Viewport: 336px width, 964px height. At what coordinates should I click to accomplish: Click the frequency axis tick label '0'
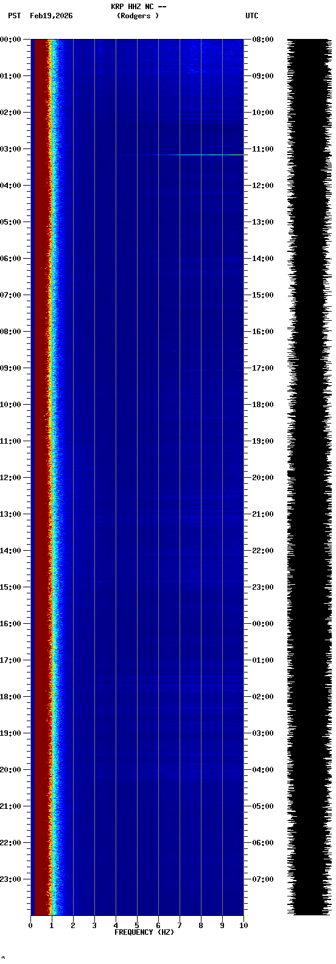pos(30,926)
